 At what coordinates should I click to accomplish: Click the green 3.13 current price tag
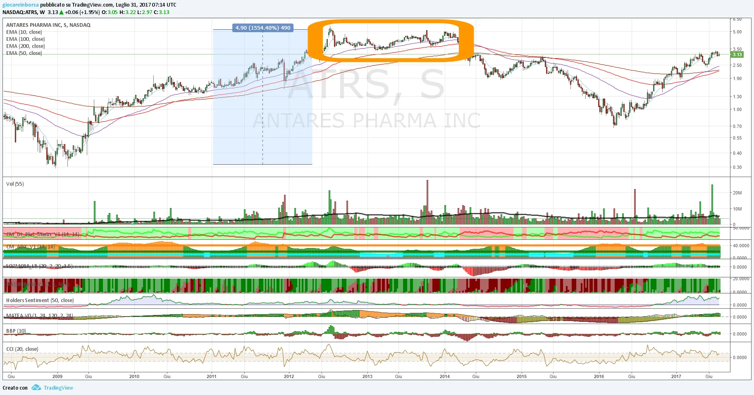click(x=737, y=54)
